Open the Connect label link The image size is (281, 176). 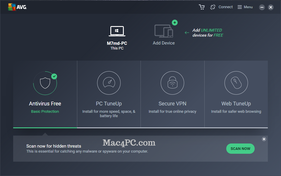(225, 7)
